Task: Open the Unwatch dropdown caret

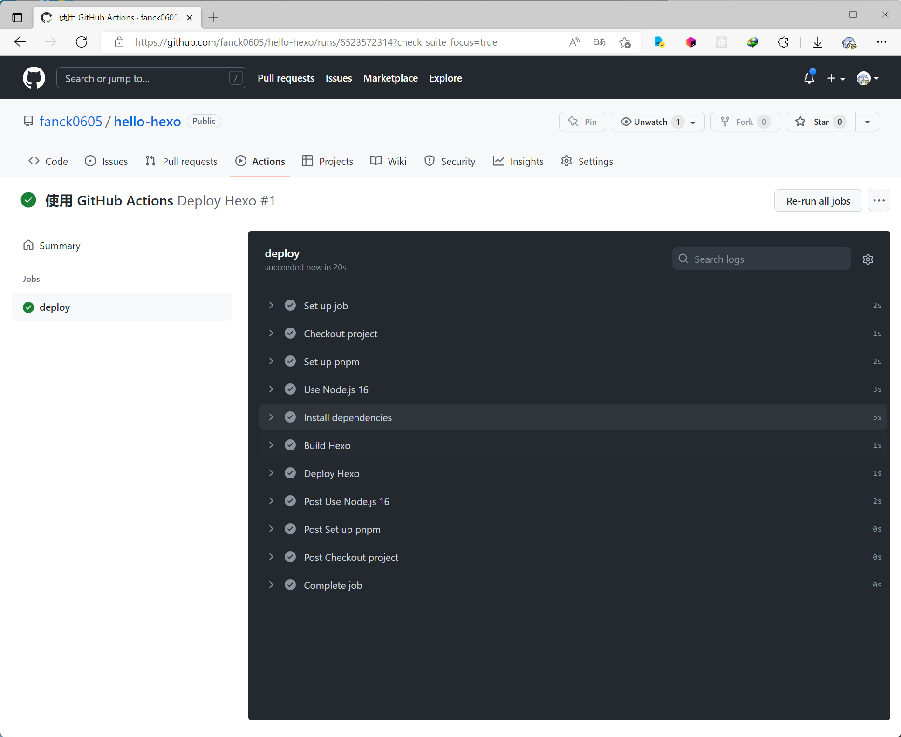Action: point(693,122)
